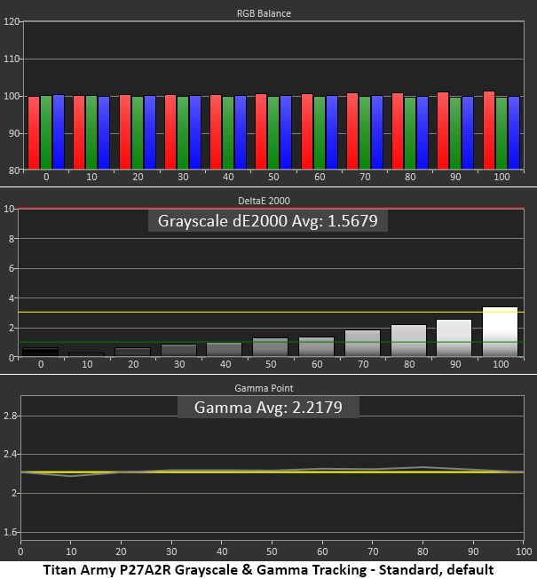The width and height of the screenshot is (537, 579).
Task: Click the red bar at 50 in RGB Balance
Action: tap(261, 131)
